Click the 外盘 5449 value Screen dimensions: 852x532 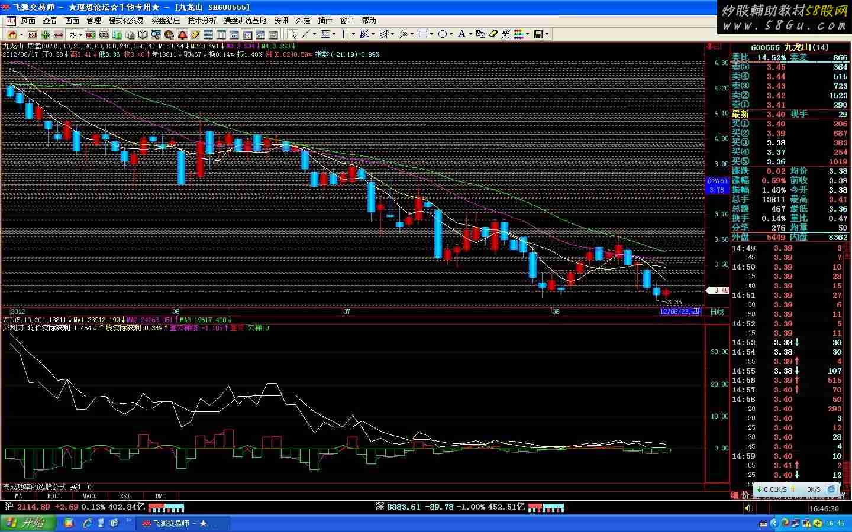pyautogui.click(x=776, y=237)
